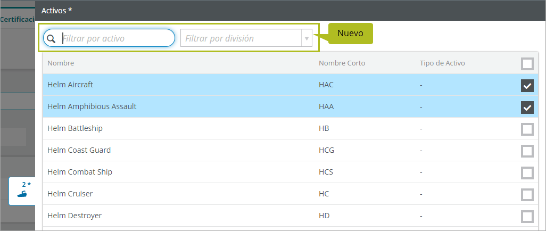Click the ship icon on the 2* card
Image resolution: width=546 pixels, height=231 pixels.
(x=22, y=194)
